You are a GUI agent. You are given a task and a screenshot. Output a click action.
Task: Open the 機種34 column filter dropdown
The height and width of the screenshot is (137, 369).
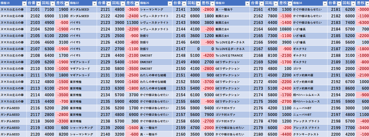point(325,3)
